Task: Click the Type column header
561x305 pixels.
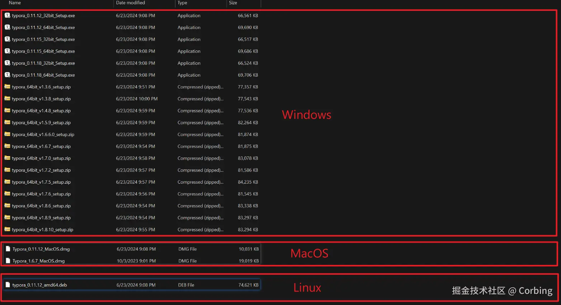Action: click(x=182, y=3)
